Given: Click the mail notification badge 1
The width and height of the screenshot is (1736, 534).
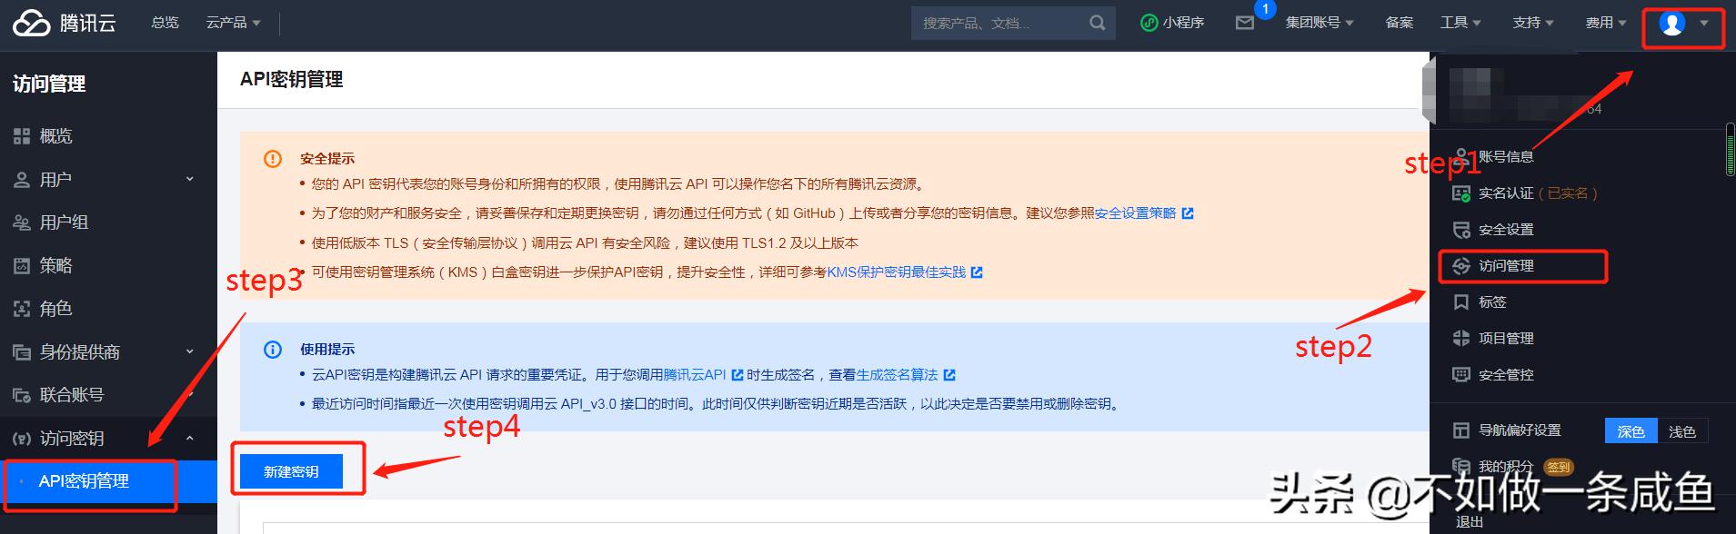Looking at the screenshot, I should [1264, 9].
